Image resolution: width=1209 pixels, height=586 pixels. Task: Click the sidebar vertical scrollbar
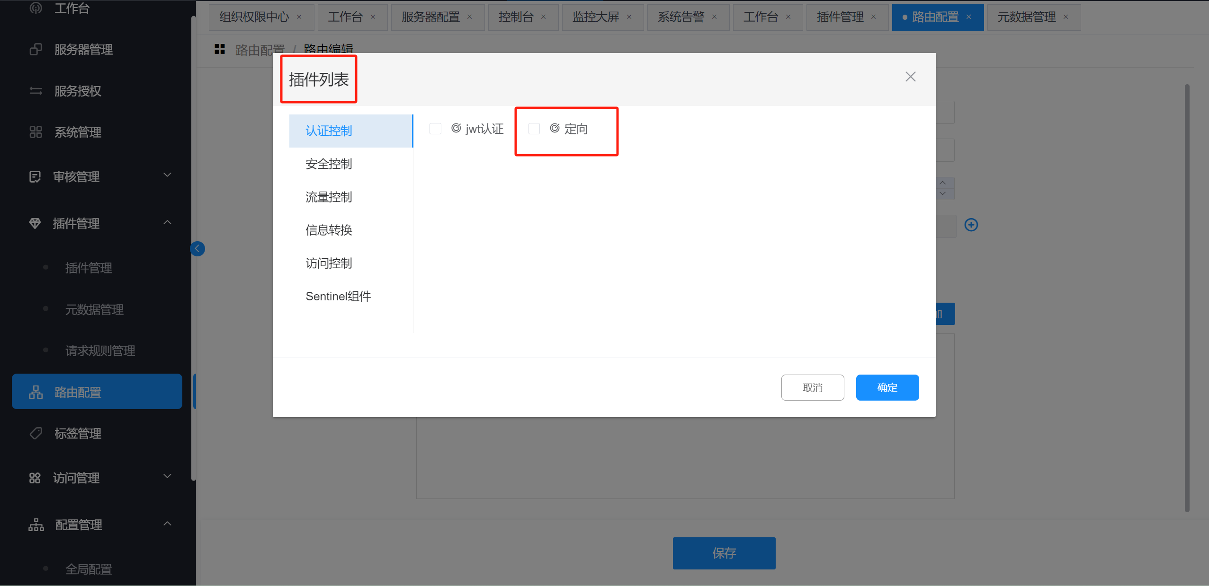[193, 248]
